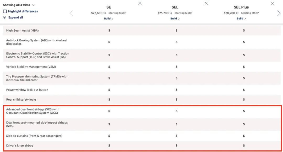Click info icon beside $25,700 price

click(x=171, y=13)
